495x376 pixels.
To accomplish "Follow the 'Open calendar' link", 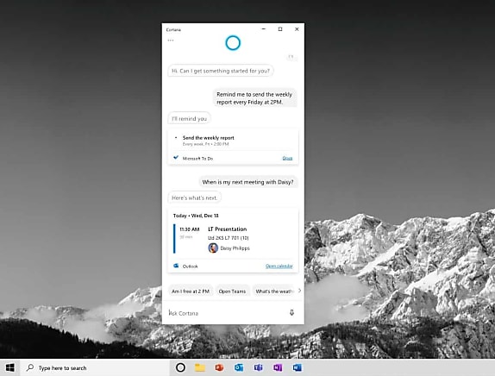I will [x=279, y=266].
